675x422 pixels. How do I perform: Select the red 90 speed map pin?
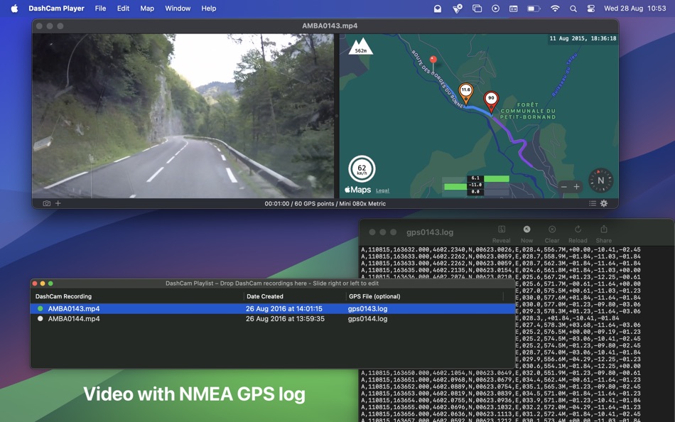point(491,102)
